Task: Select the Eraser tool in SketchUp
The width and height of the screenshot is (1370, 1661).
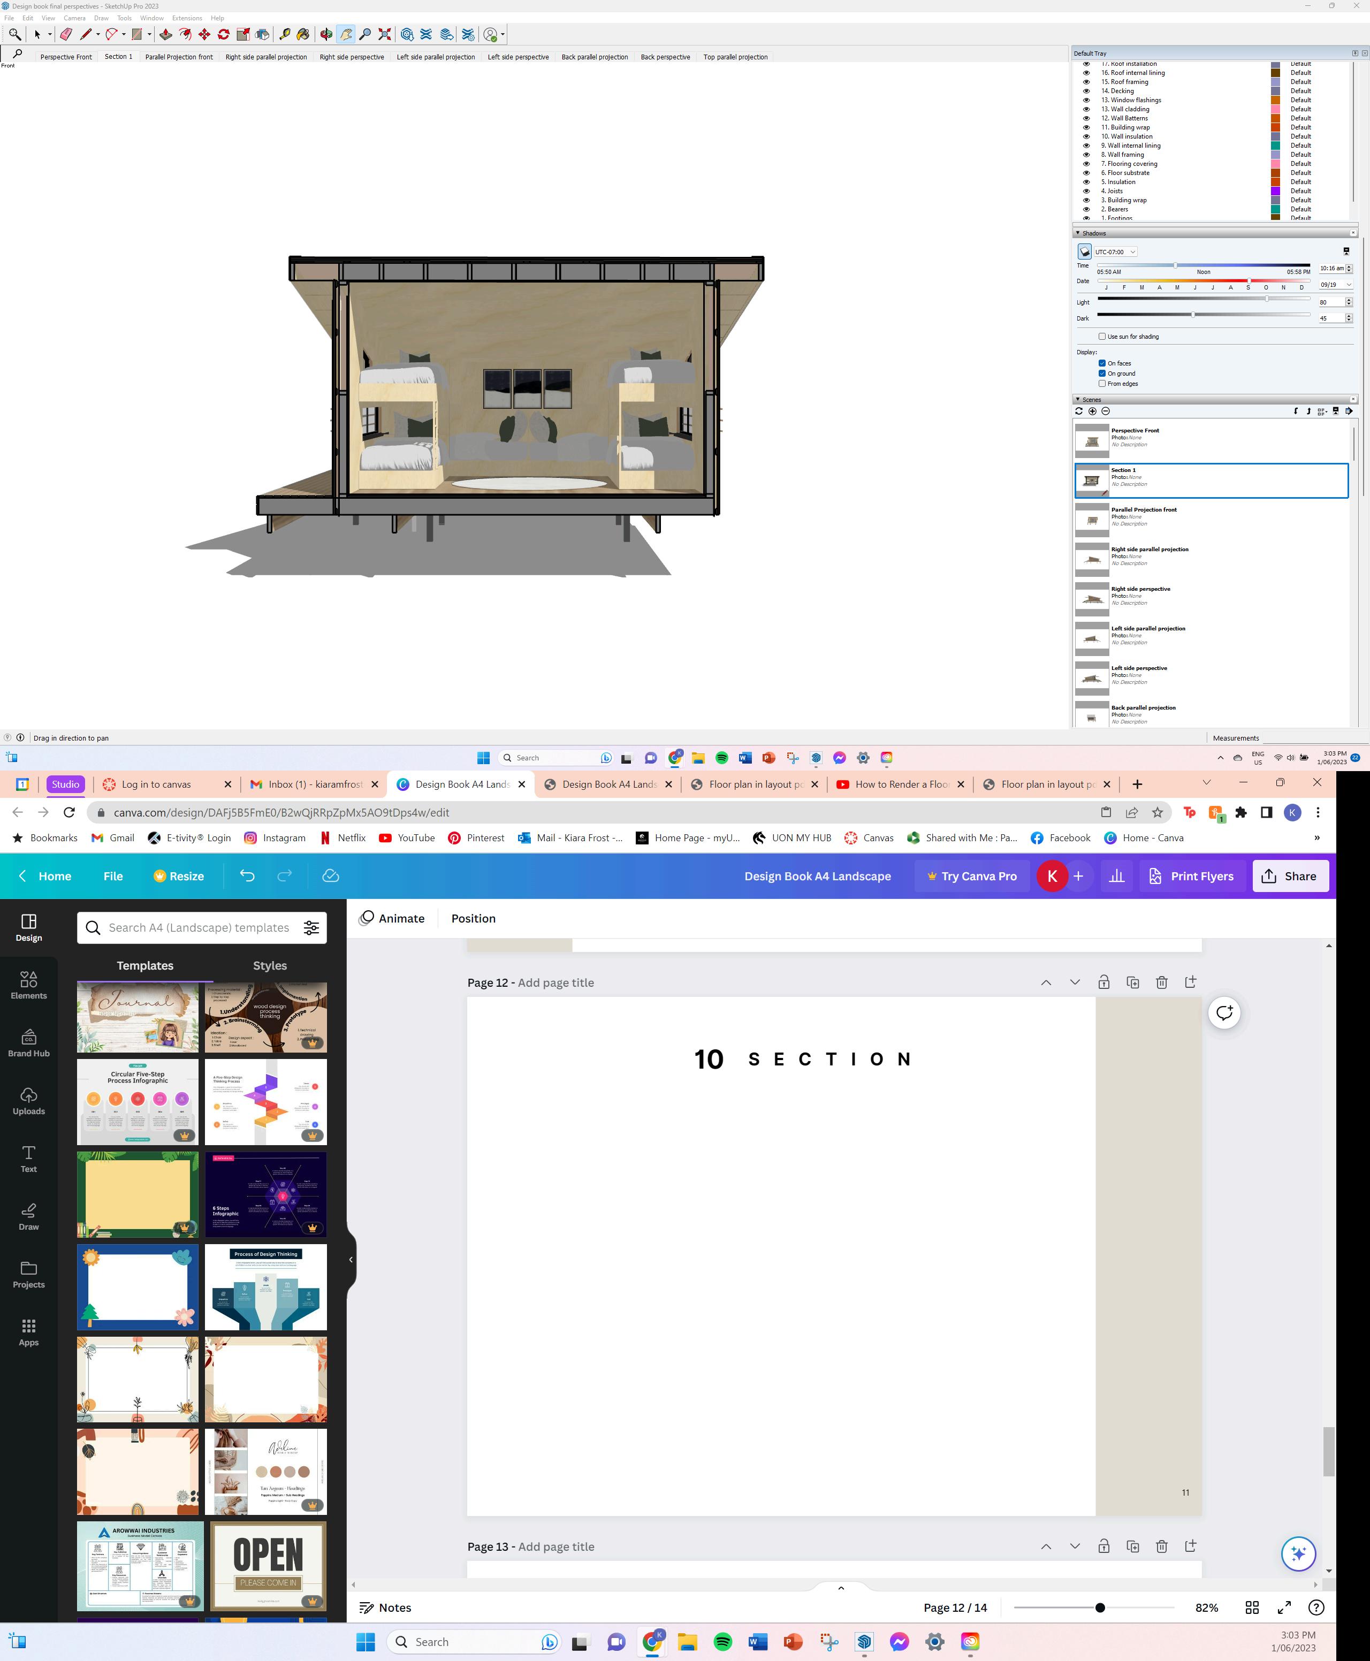Action: pyautogui.click(x=66, y=35)
